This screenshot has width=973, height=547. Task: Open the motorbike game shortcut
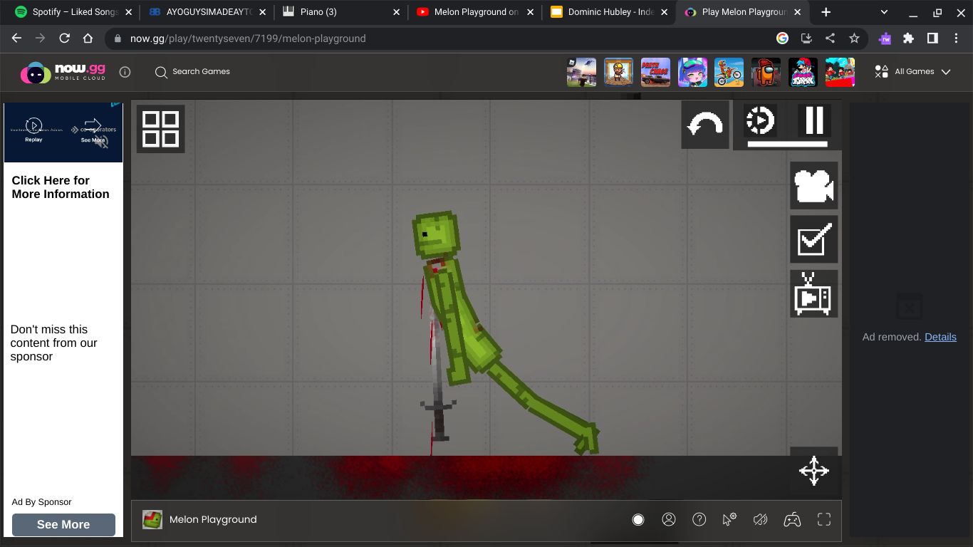(729, 72)
